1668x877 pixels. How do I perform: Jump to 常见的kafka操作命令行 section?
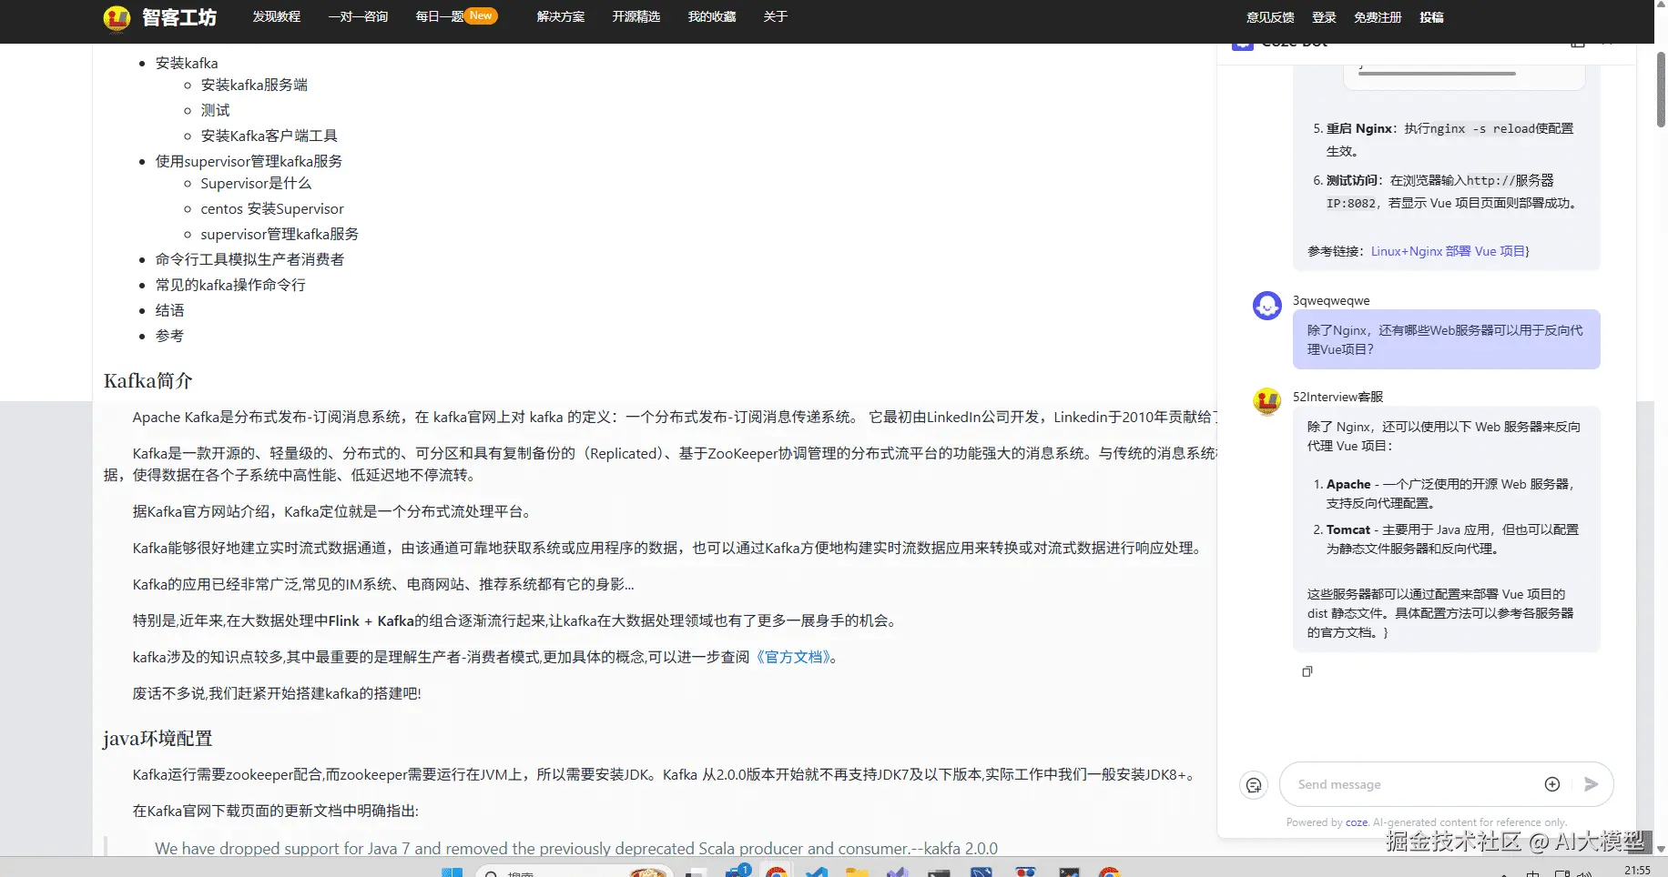point(230,285)
